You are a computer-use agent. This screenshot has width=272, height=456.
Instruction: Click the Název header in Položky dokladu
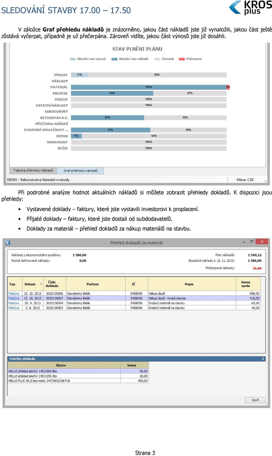pyautogui.click(x=64, y=365)
